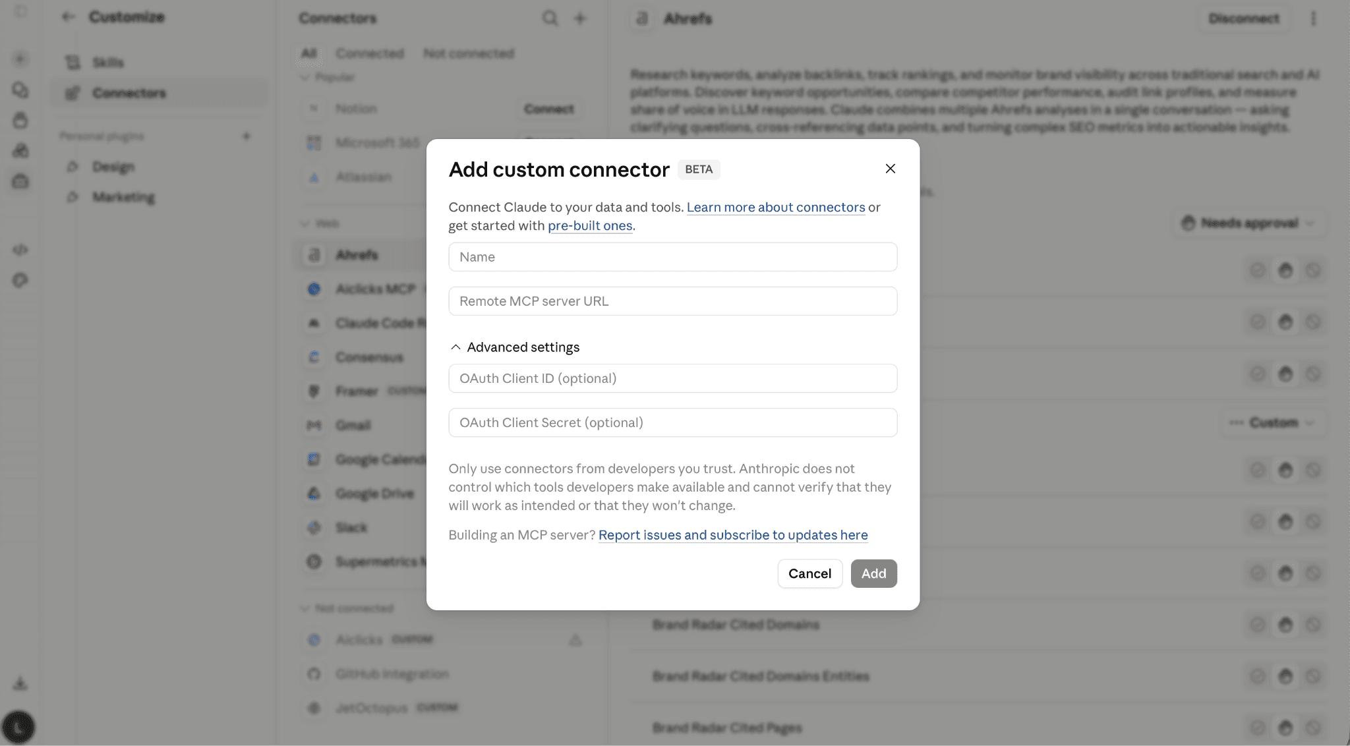
Task: Block the Brand Radar Cited Domains tool
Action: 1313,625
